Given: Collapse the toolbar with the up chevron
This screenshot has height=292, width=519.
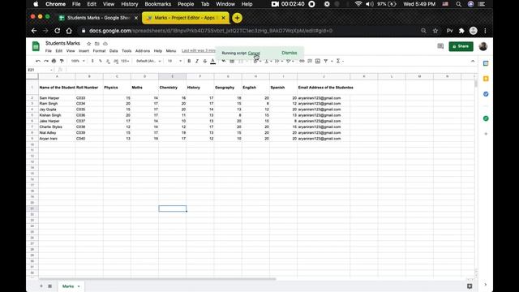Looking at the screenshot, I should [x=473, y=62].
